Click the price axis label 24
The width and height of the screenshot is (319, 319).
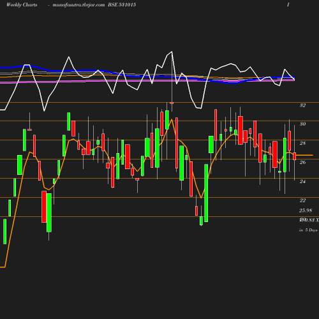coord(302,181)
